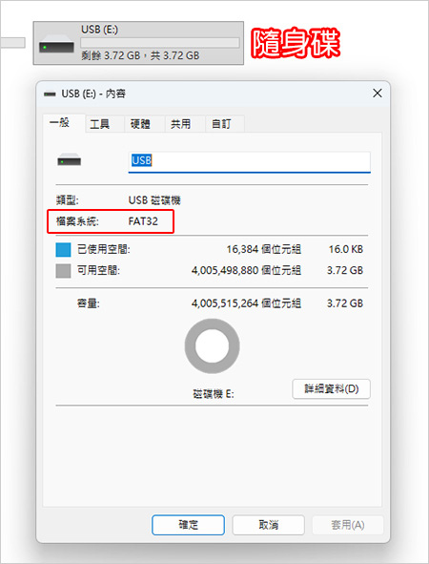Click the drive icon in dialog title bar
The width and height of the screenshot is (429, 564).
point(50,94)
